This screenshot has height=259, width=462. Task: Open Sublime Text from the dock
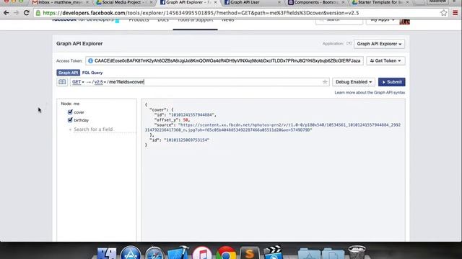(x=250, y=253)
